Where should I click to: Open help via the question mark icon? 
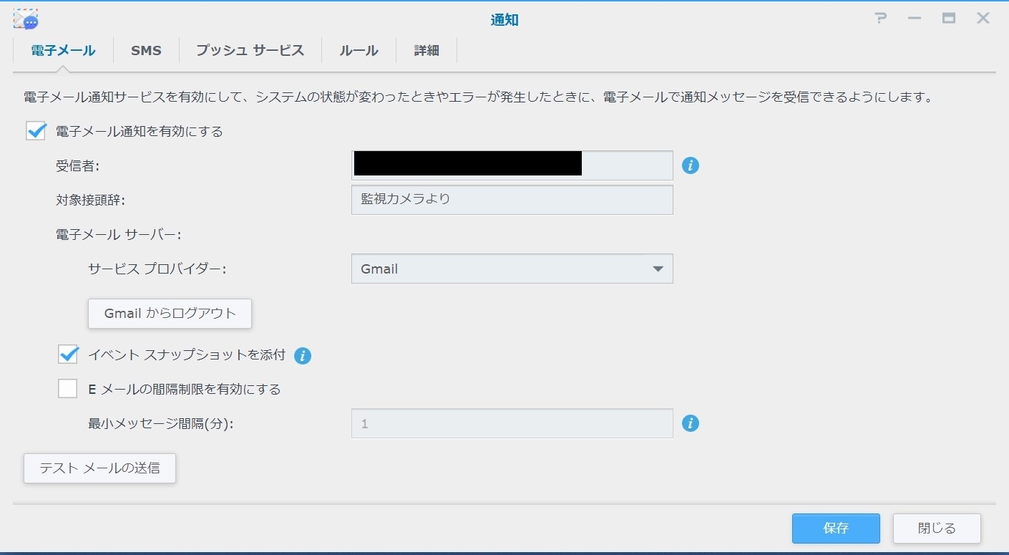[x=881, y=19]
